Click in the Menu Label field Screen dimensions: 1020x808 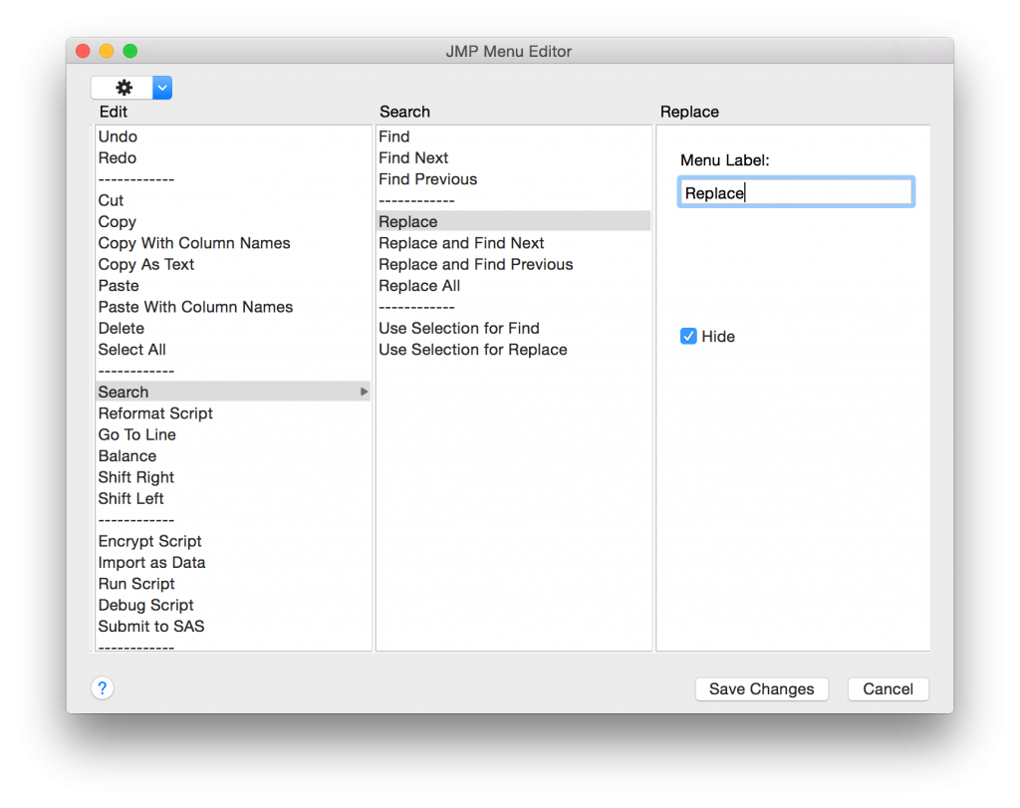tap(796, 192)
